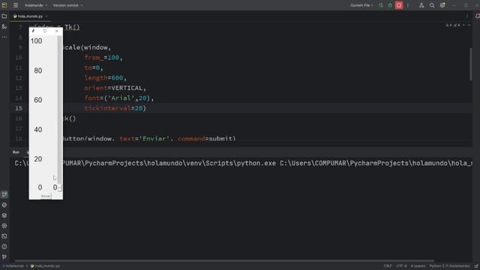Click the console horizontal scrollbar
Image resolution: width=480 pixels, height=270 pixels.
[224, 261]
